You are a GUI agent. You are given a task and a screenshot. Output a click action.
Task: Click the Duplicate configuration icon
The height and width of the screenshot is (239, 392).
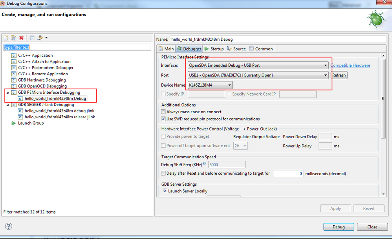(13, 38)
